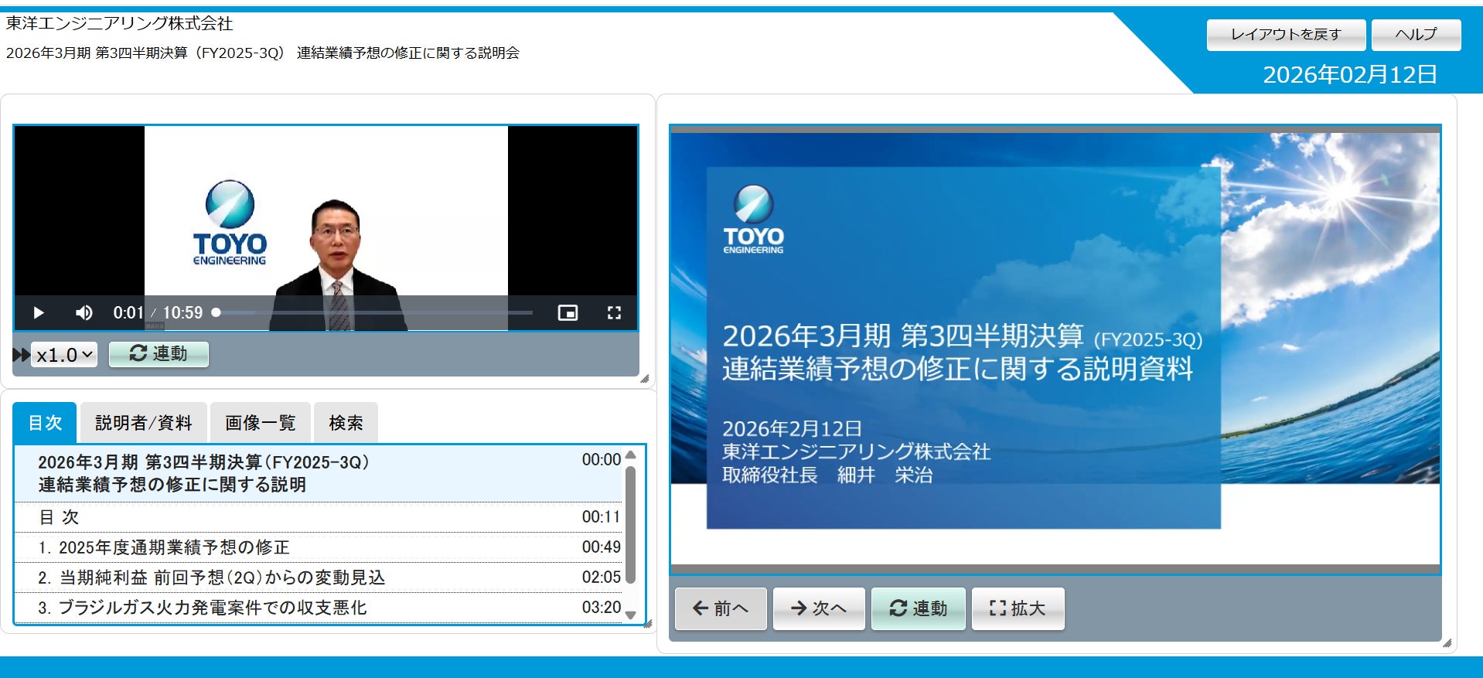Select the 検索 tab
This screenshot has width=1483, height=678.
(x=346, y=423)
